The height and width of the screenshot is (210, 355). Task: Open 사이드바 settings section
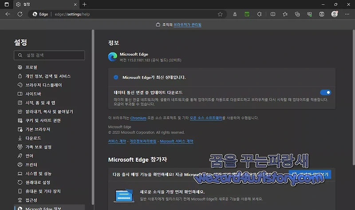[x=50, y=94]
